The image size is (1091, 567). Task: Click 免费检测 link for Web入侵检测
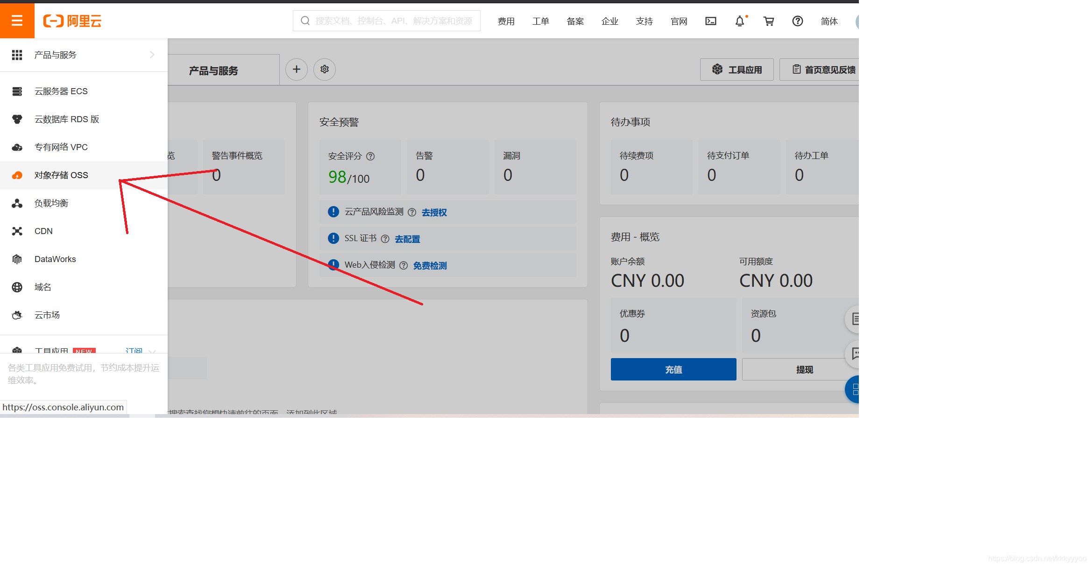coord(430,266)
